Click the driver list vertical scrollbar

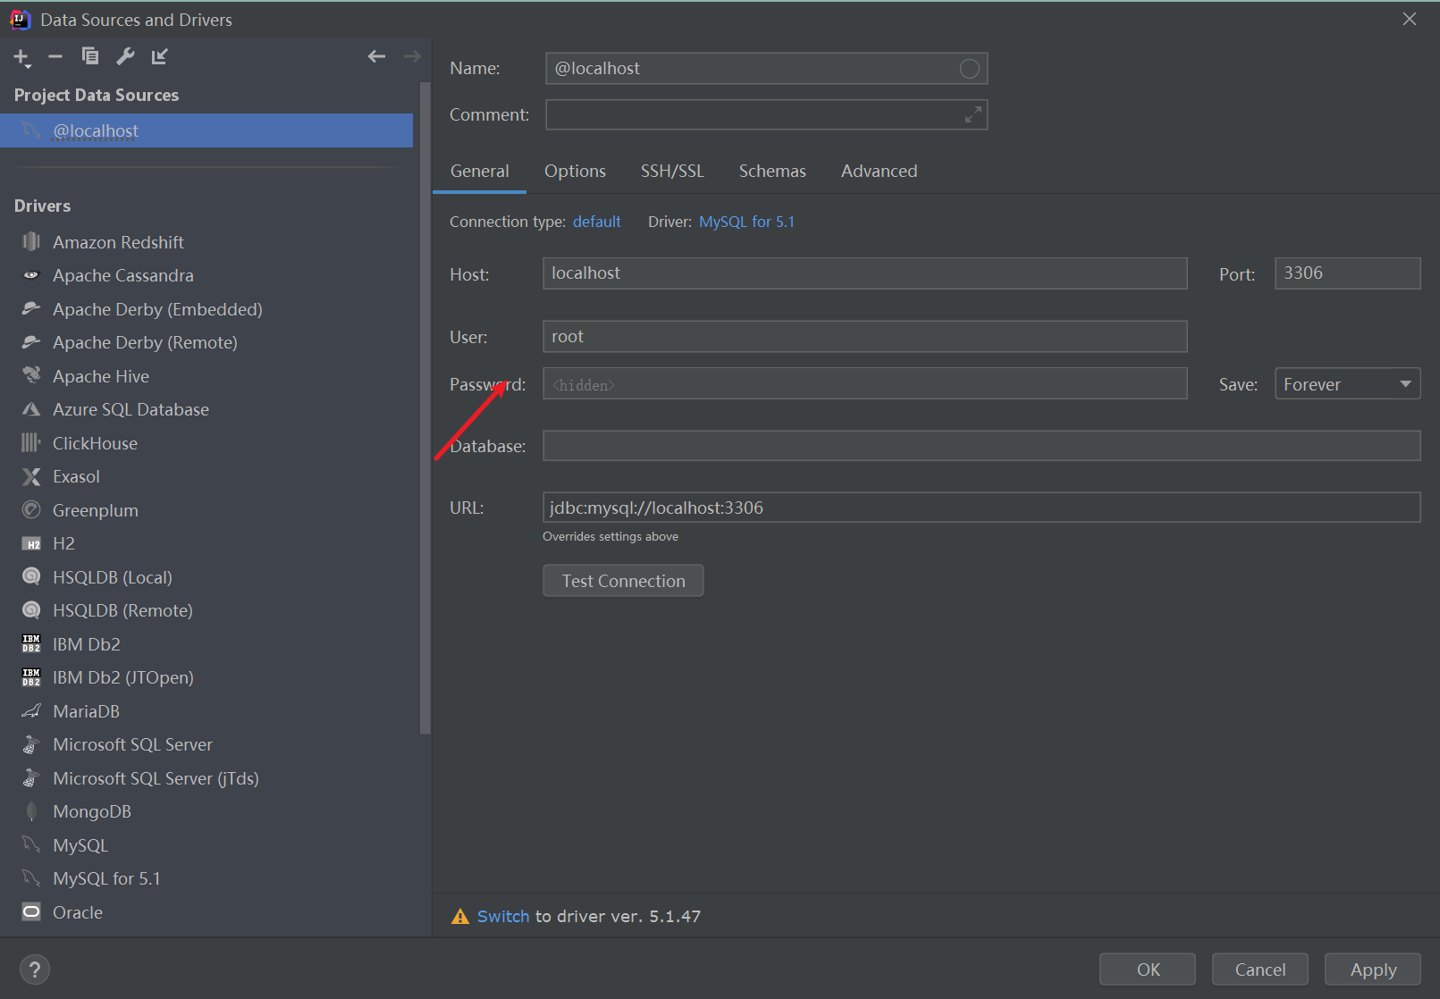[x=425, y=408]
